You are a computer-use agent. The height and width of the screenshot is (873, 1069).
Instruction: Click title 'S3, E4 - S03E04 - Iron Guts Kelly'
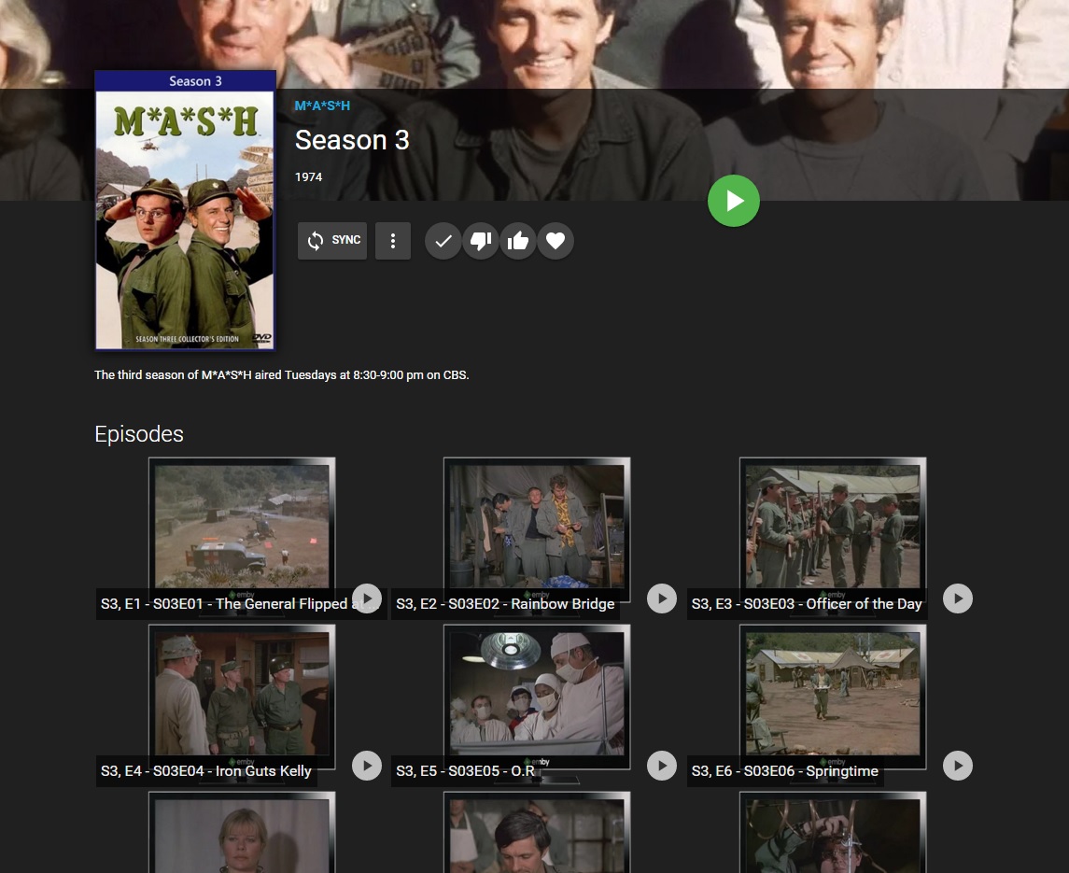(x=206, y=771)
